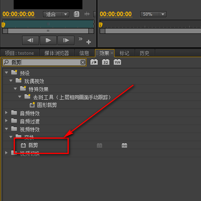Viewport: 201px width, 201px height.
Task: Switch to the 项目: testone tab
Action: (20, 53)
